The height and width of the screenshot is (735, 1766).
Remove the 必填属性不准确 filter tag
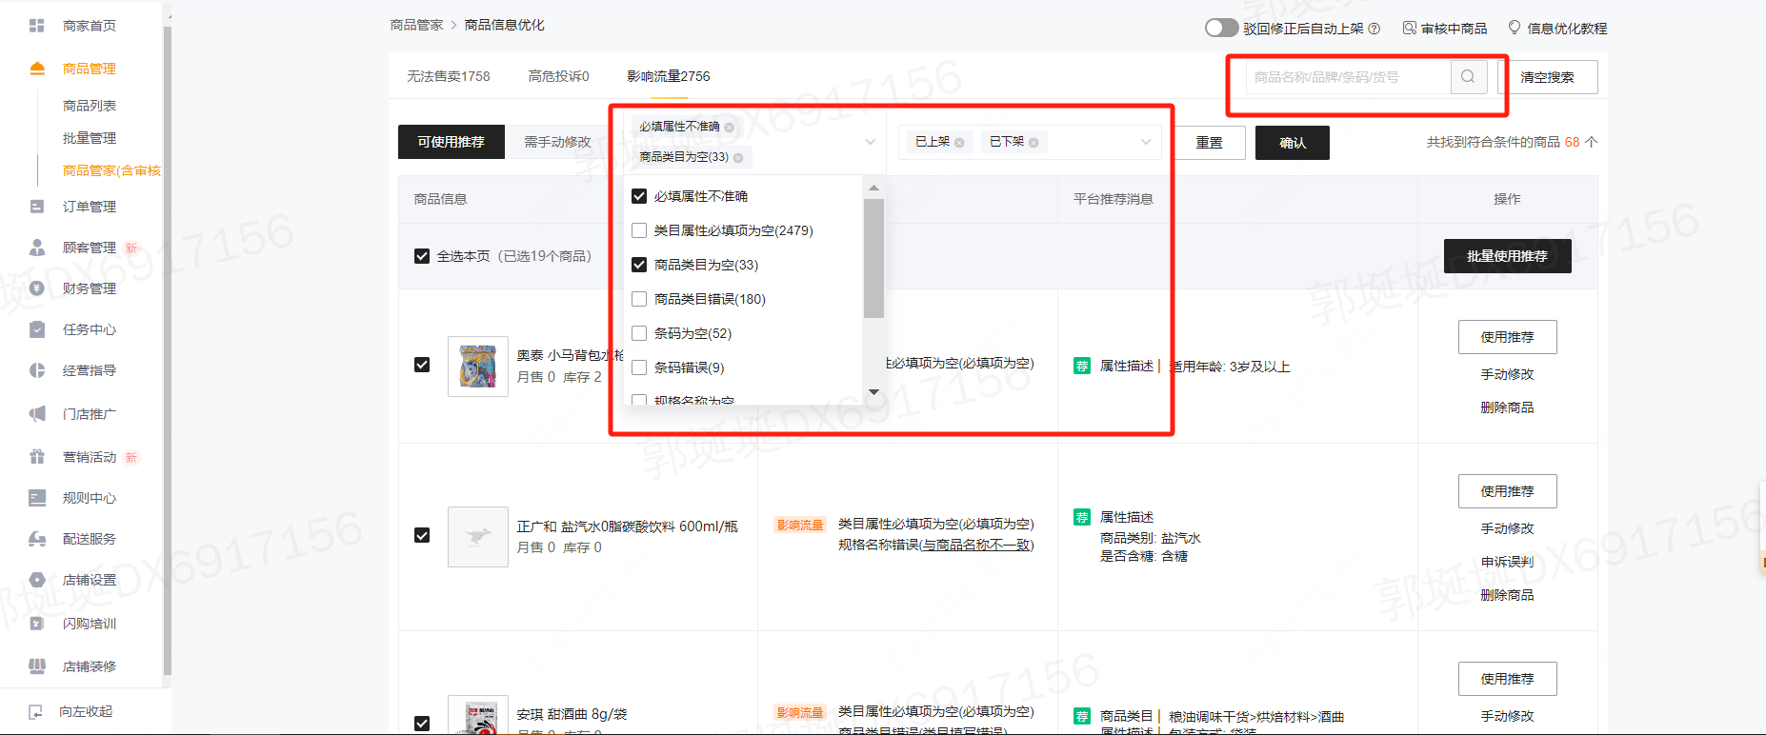coord(729,128)
